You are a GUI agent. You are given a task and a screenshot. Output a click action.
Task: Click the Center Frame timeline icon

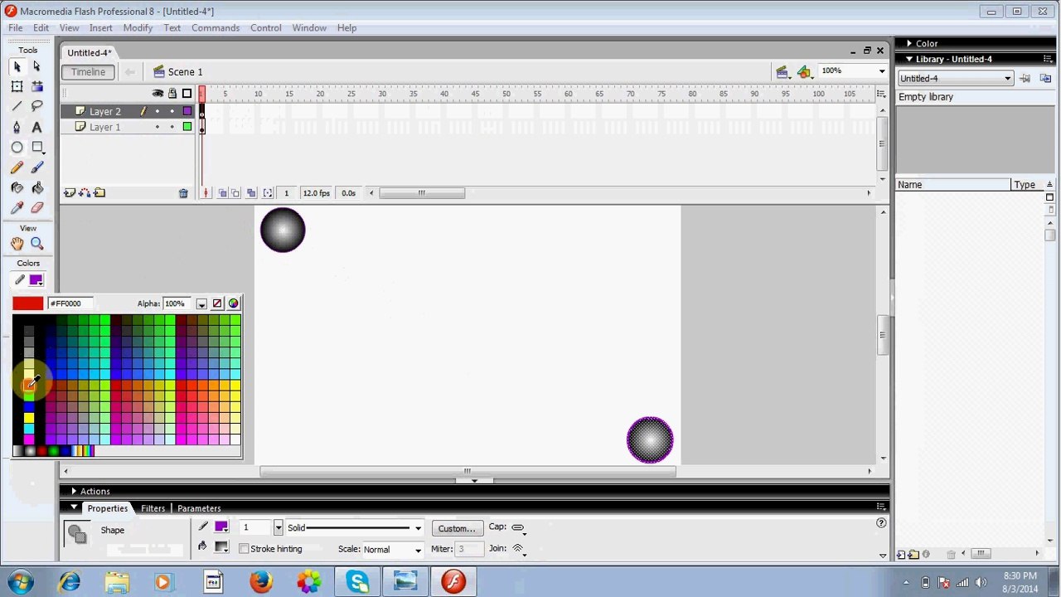click(206, 193)
